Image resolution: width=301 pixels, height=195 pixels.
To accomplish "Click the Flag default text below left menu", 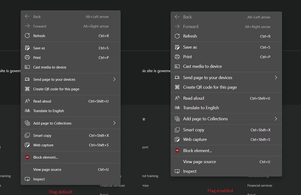I will click(60, 192).
